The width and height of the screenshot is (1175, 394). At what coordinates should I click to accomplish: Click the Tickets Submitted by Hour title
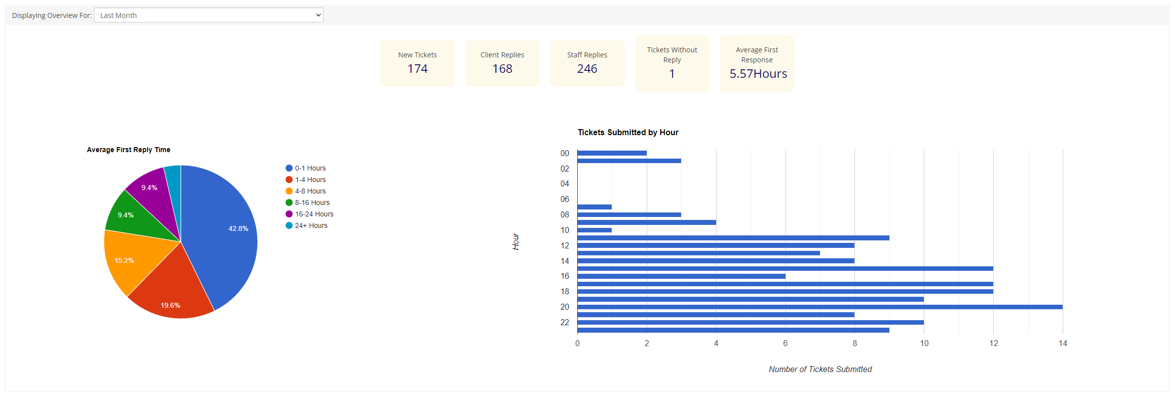tap(628, 132)
